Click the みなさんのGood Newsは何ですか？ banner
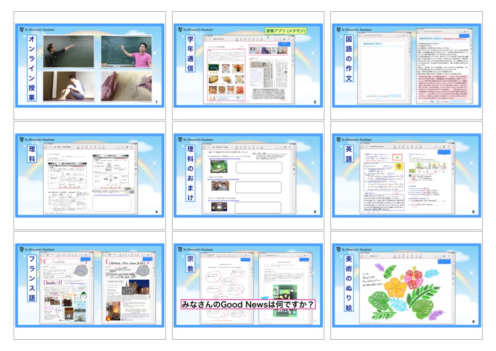The height and width of the screenshot is (351, 496). pyautogui.click(x=248, y=304)
